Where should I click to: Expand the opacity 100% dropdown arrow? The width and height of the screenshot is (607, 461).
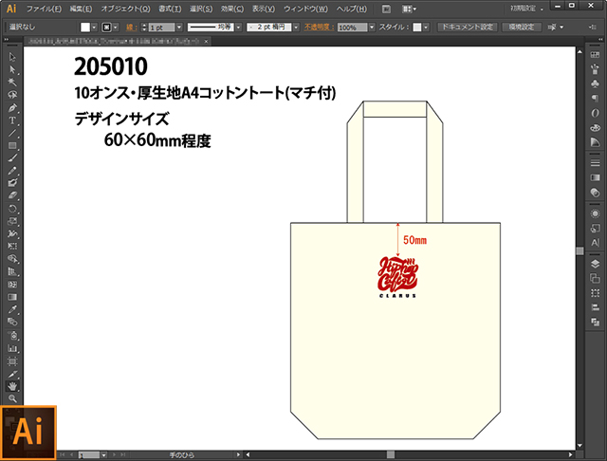372,28
